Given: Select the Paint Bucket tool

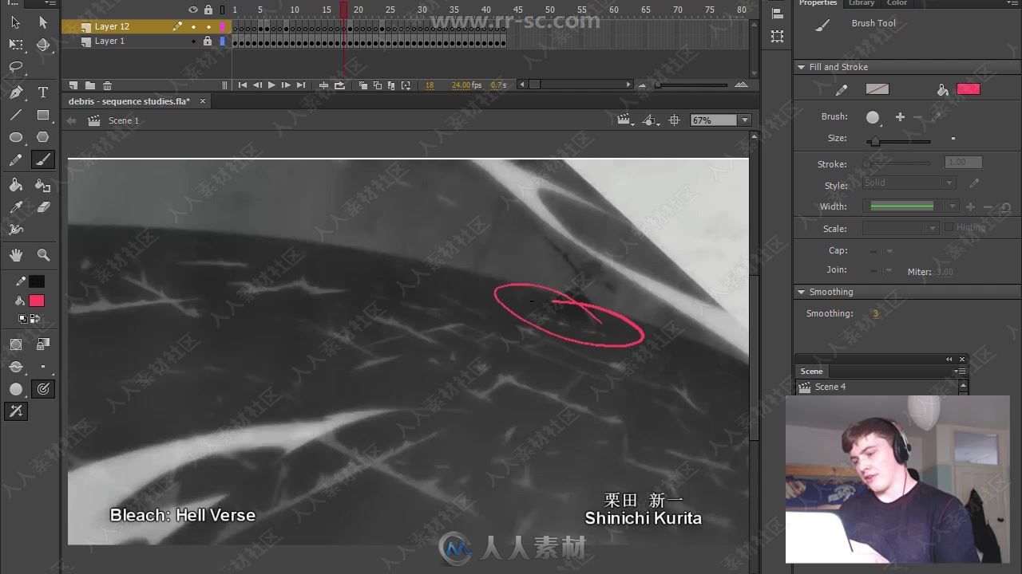Looking at the screenshot, I should (16, 185).
